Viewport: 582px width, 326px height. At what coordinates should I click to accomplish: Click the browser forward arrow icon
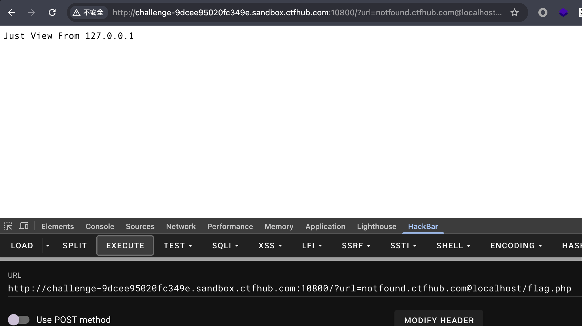[x=32, y=12]
